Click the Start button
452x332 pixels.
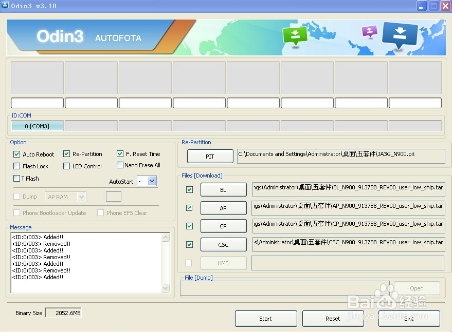point(266,319)
